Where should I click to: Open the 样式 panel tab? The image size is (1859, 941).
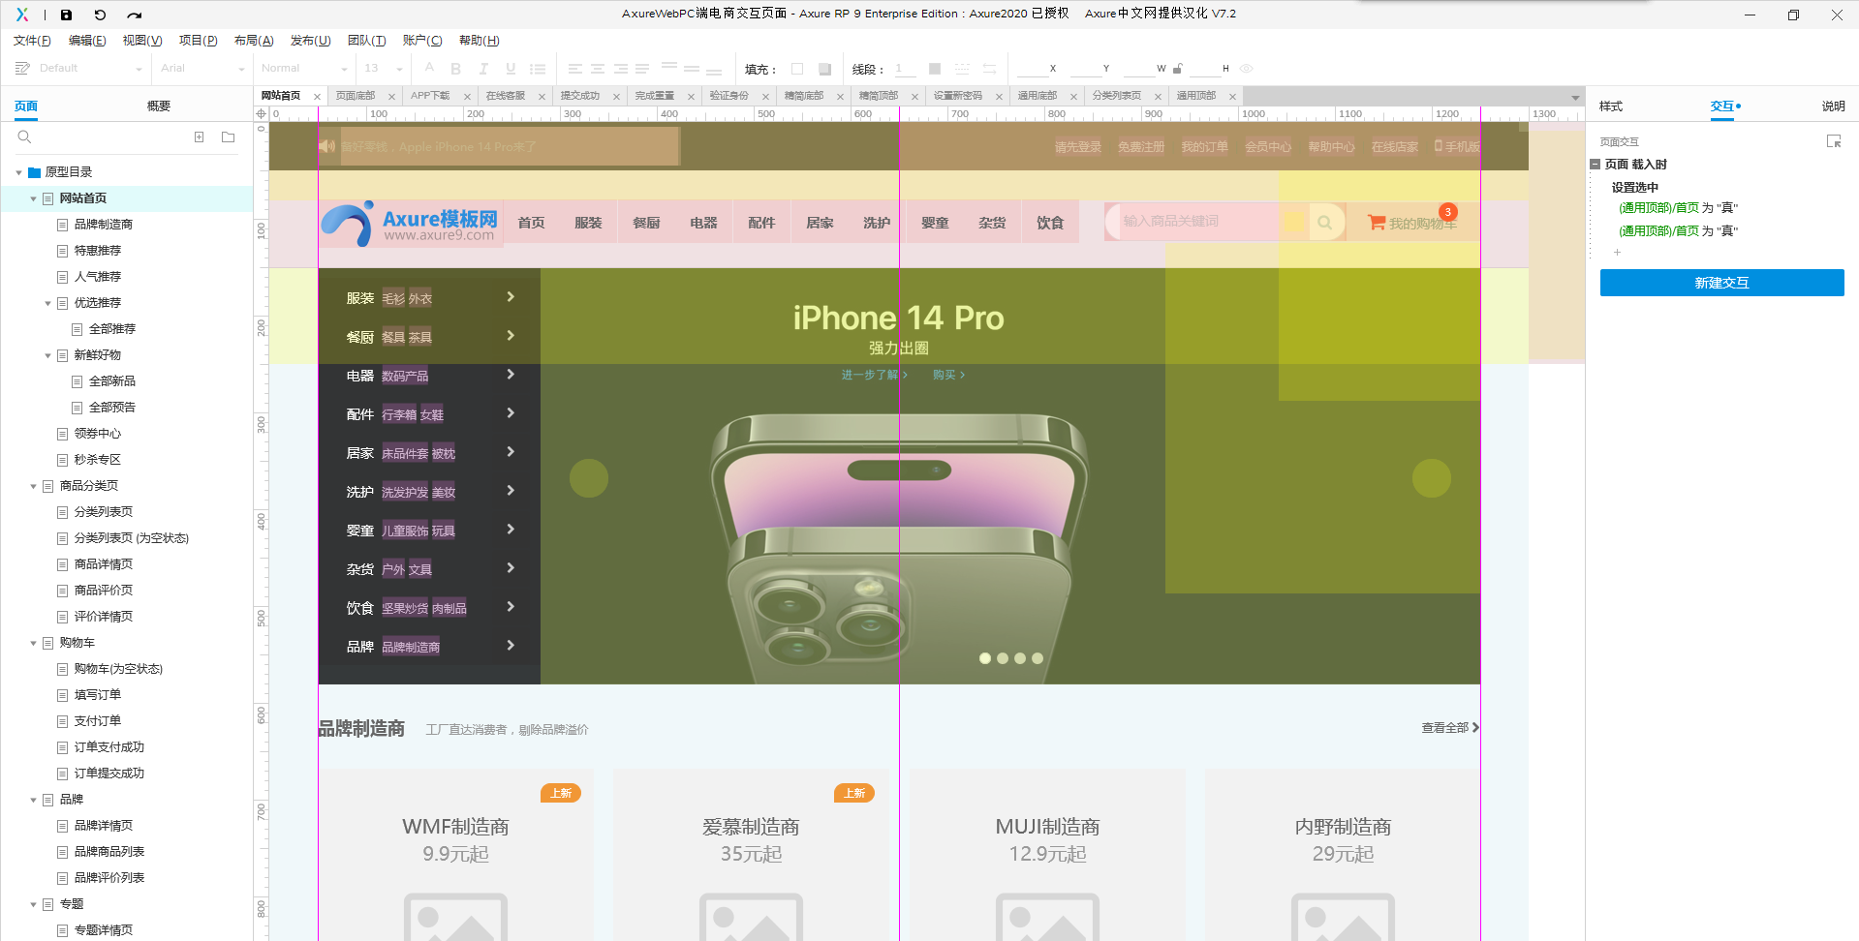[1611, 106]
